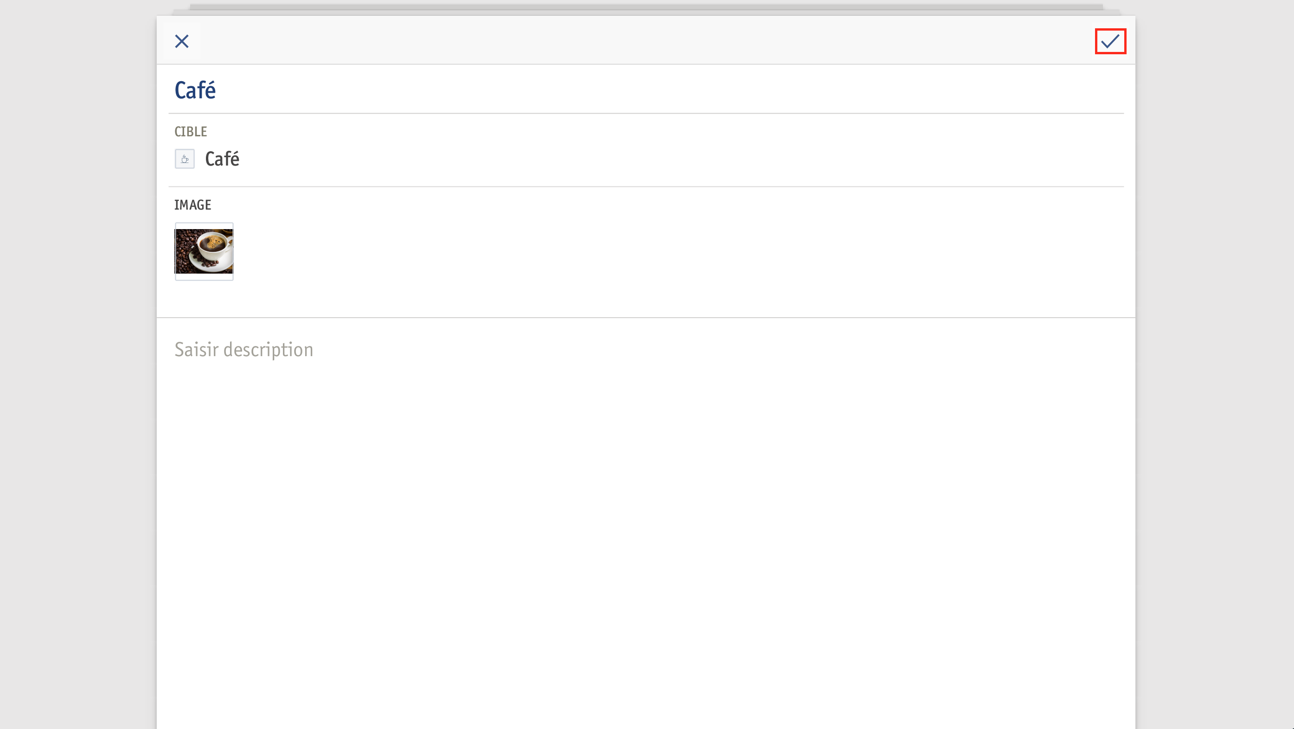Replace the coffee cup photo thumbnail
Viewport: 1294px width, 729px height.
pyautogui.click(x=204, y=251)
